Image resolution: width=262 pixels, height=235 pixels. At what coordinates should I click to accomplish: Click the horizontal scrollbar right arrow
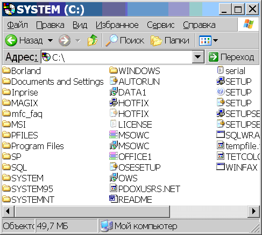(x=253, y=211)
